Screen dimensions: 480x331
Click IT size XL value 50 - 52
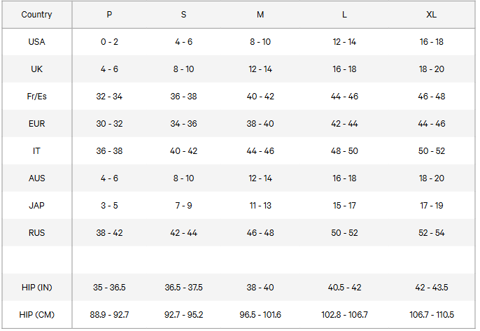(432, 151)
